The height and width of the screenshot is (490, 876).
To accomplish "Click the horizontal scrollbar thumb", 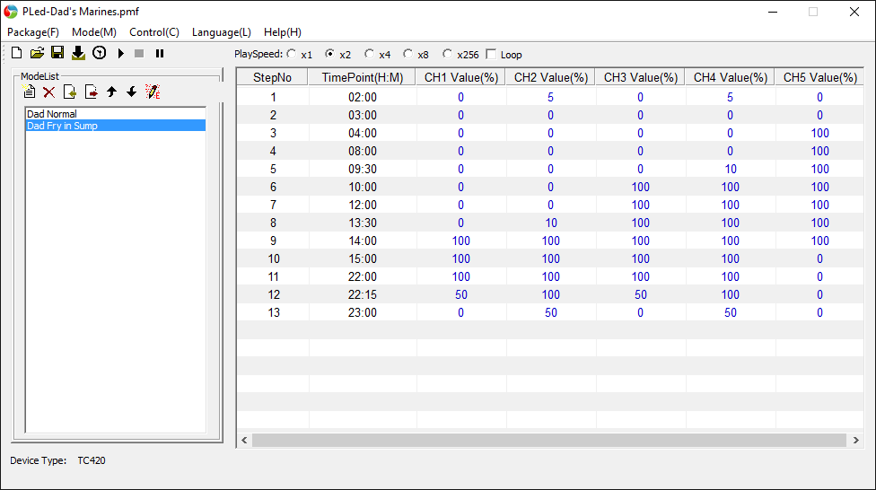I will (x=549, y=441).
